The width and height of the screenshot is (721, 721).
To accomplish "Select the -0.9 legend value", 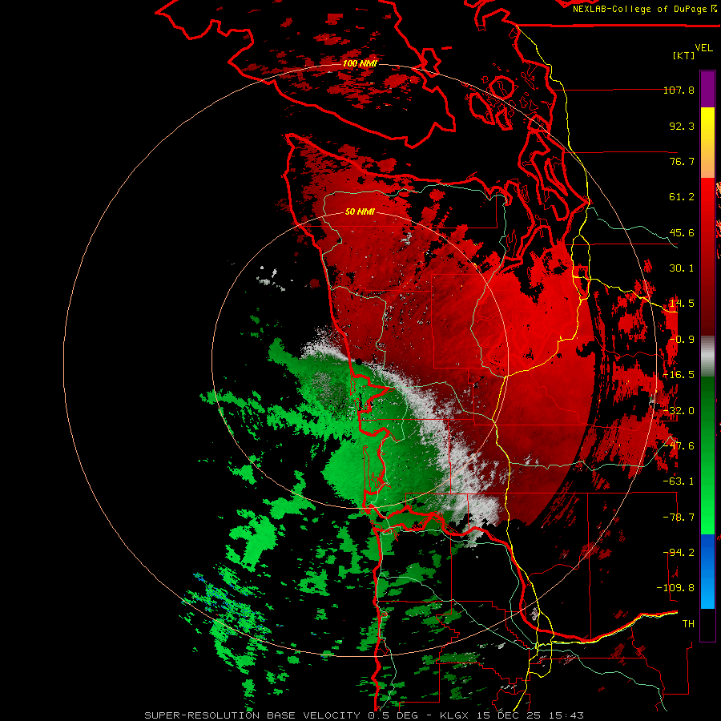I will 682,340.
